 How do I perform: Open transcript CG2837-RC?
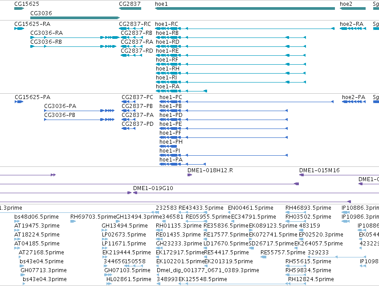click(135, 24)
